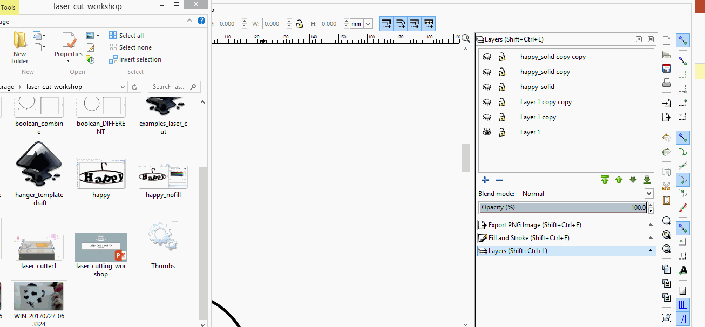
Task: Click the New document icon in Inkscape
Action: click(x=666, y=40)
